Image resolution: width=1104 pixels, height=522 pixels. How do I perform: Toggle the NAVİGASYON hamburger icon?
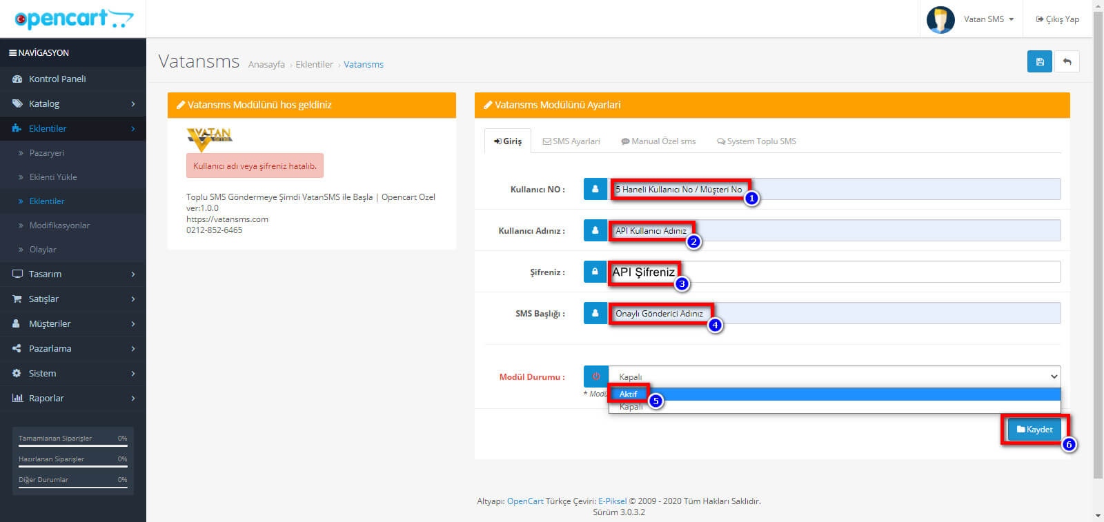coord(12,52)
